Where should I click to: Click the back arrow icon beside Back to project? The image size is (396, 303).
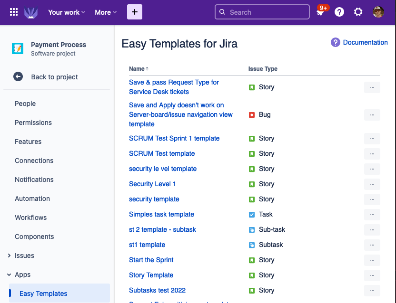pyautogui.click(x=18, y=77)
